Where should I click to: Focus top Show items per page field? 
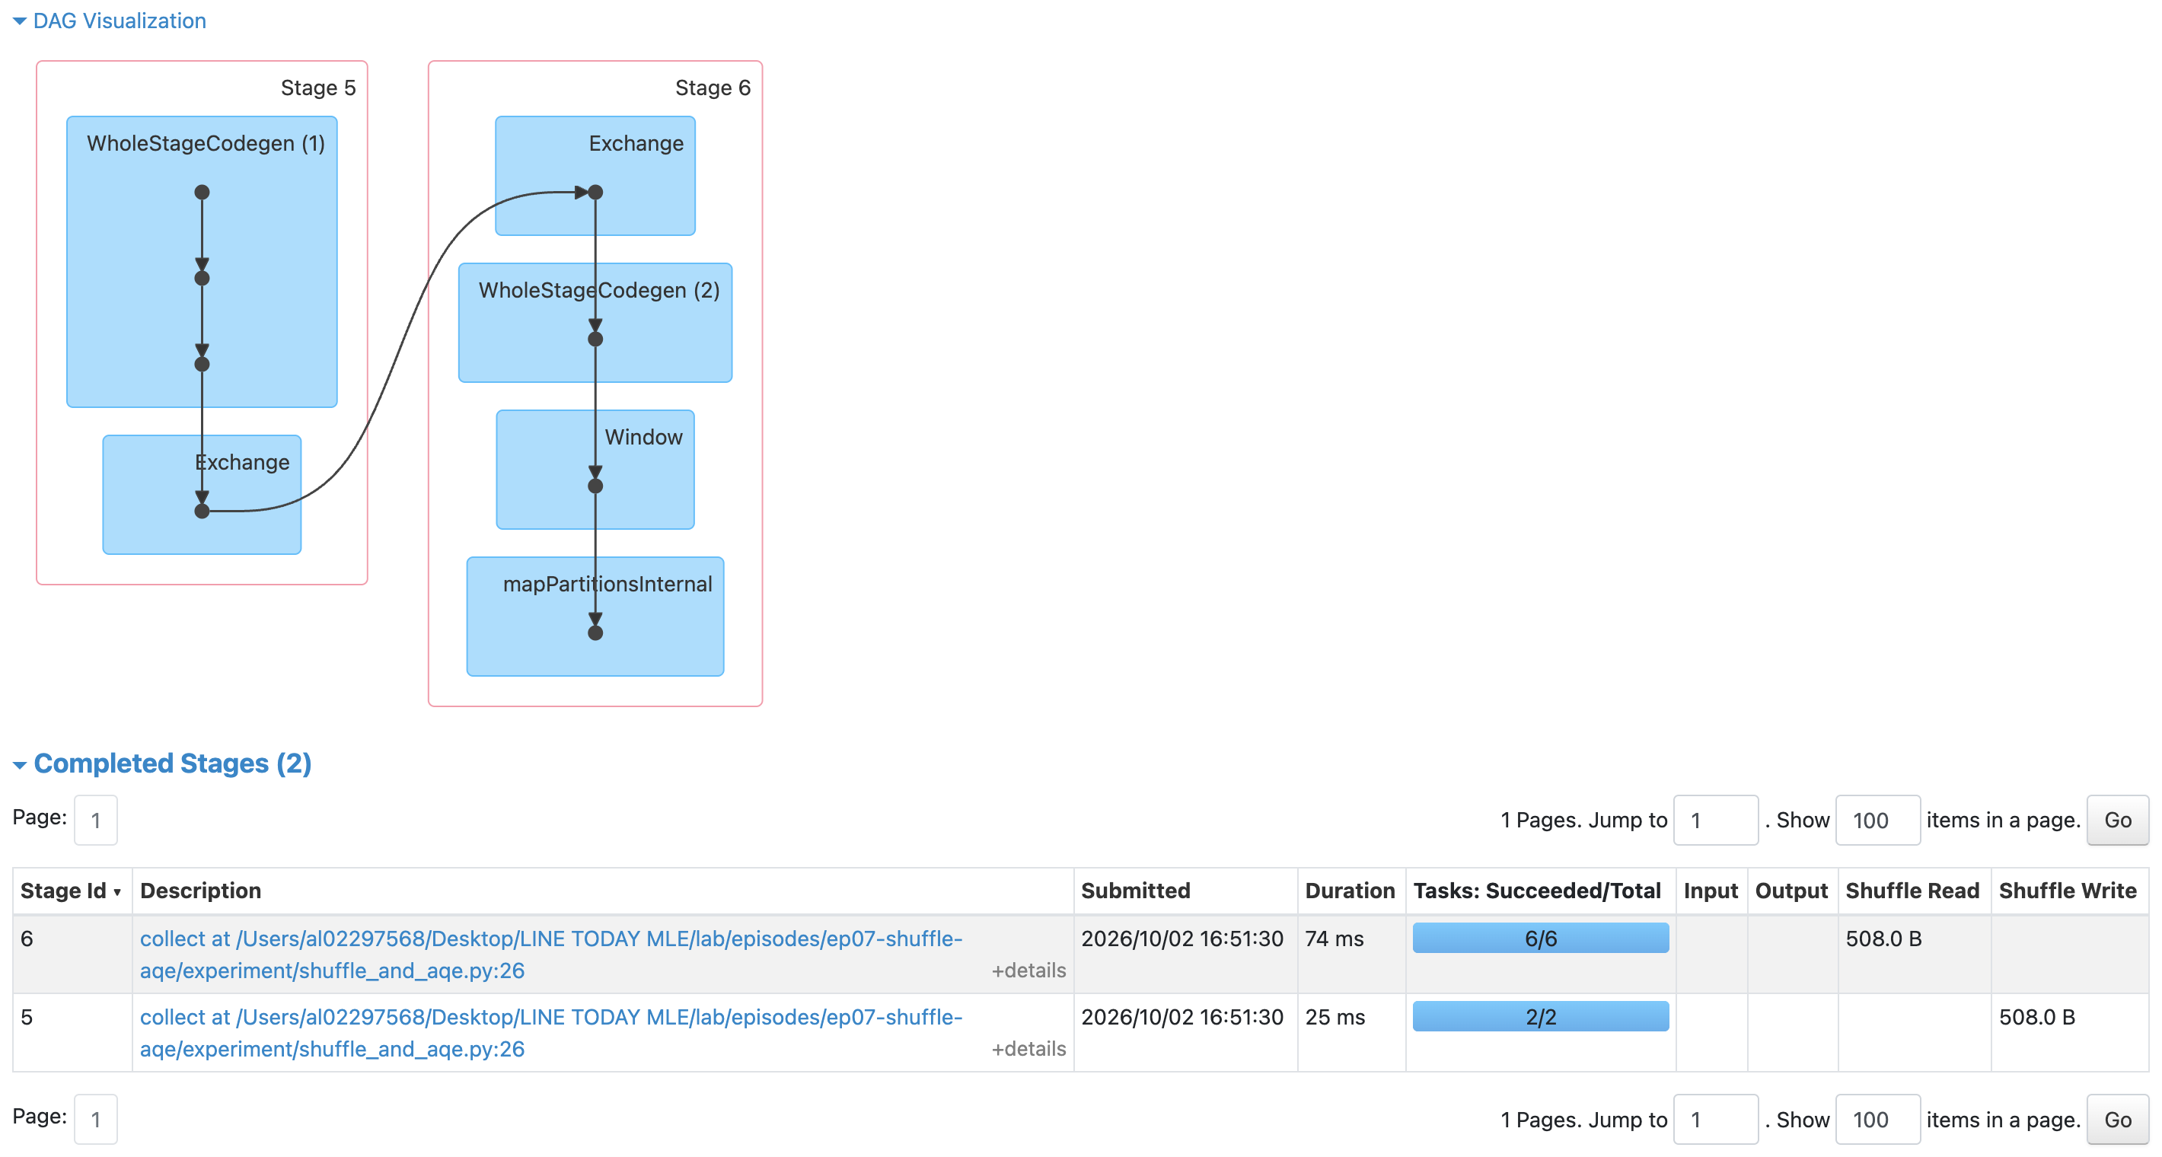(x=1877, y=820)
